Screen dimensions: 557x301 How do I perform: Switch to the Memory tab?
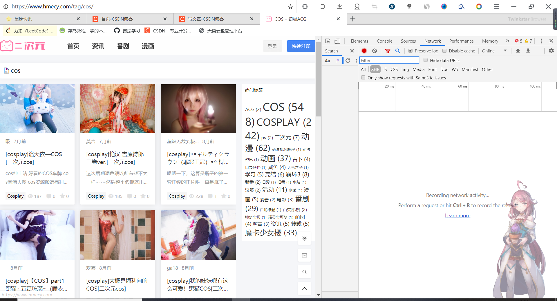pos(490,41)
